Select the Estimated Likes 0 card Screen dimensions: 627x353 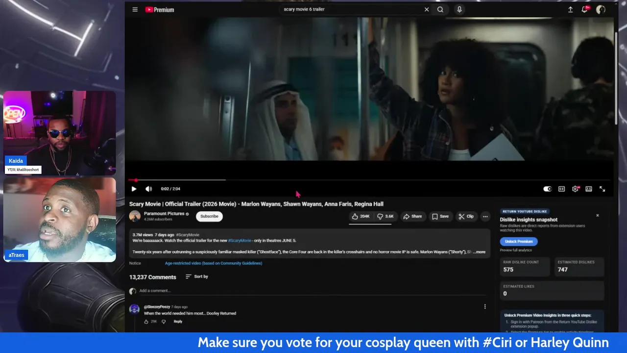click(x=552, y=290)
